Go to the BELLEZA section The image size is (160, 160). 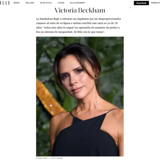point(30,3)
